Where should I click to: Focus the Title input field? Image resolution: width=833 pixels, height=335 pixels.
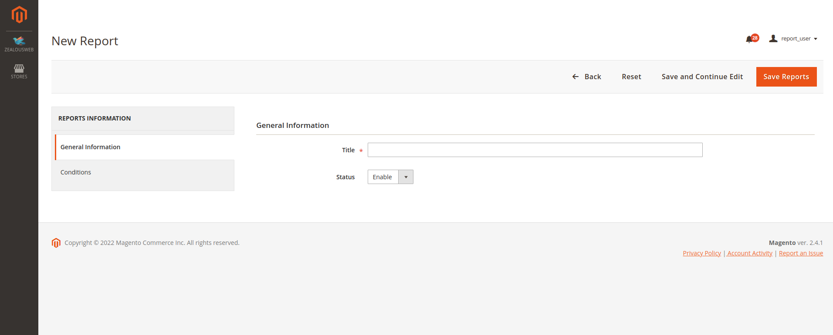[535, 150]
